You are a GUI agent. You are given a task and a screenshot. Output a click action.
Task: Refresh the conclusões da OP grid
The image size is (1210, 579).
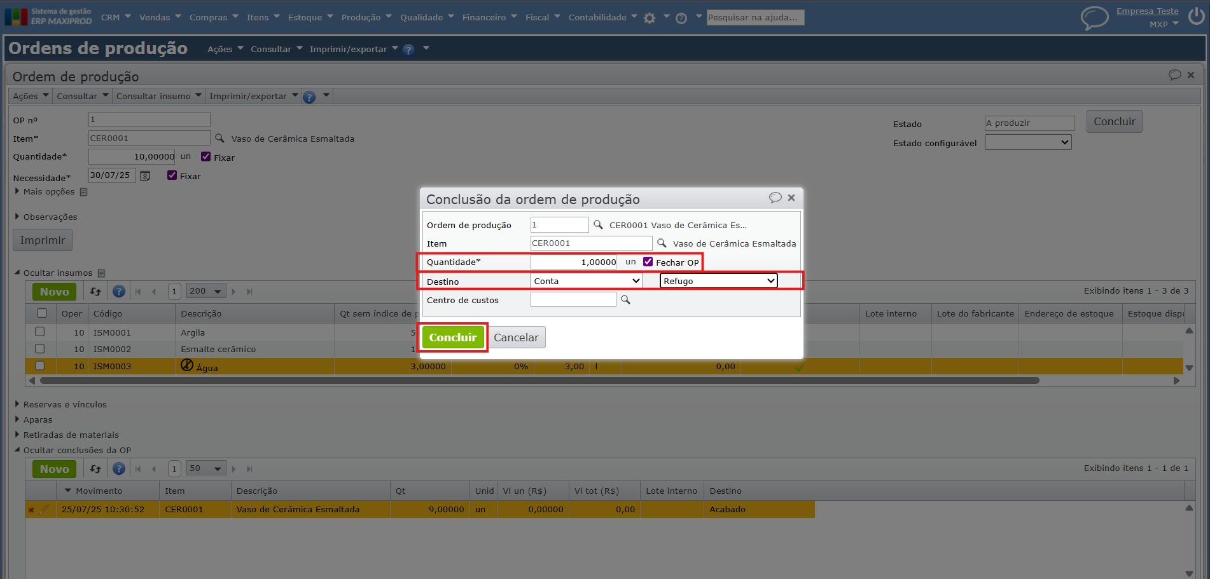pyautogui.click(x=95, y=469)
